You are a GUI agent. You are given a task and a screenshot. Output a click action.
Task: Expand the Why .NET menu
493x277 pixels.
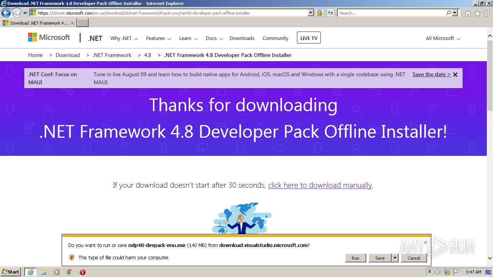124,38
